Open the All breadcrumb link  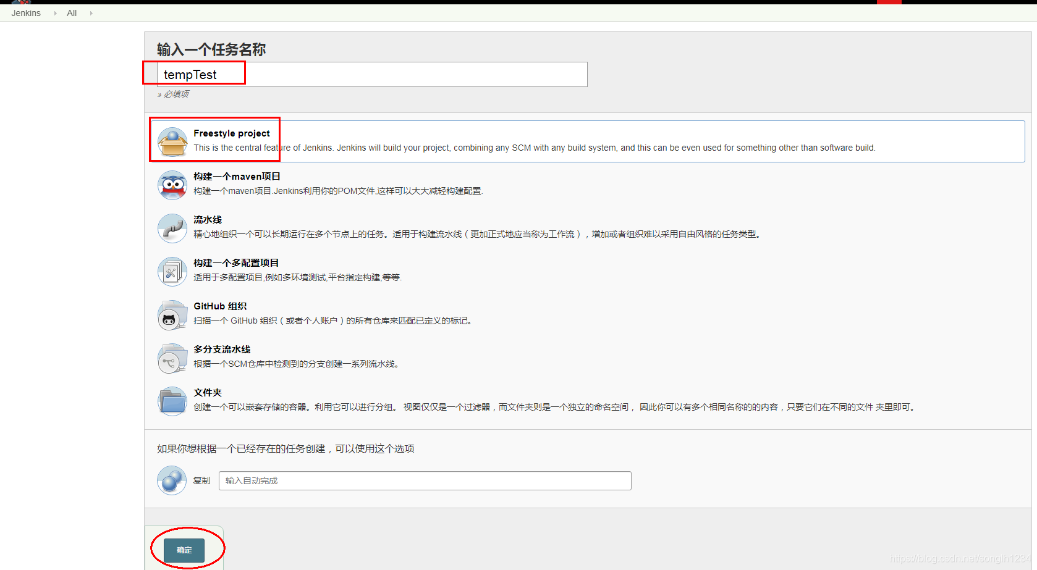(72, 13)
